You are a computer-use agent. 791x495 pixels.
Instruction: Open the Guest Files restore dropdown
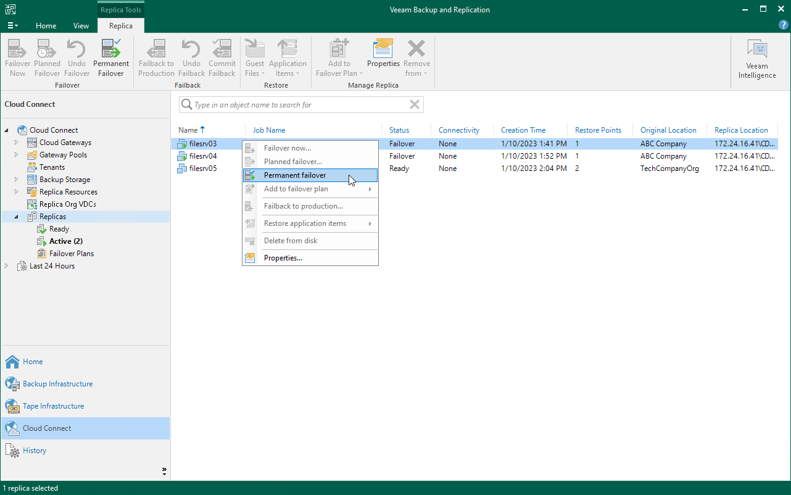click(255, 58)
